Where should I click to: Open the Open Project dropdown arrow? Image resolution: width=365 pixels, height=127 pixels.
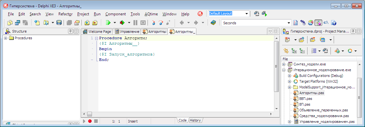point(53,23)
